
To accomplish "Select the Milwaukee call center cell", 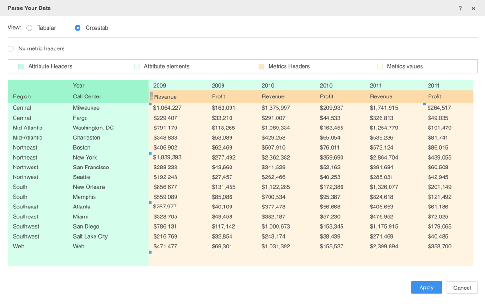I will pos(86,108).
